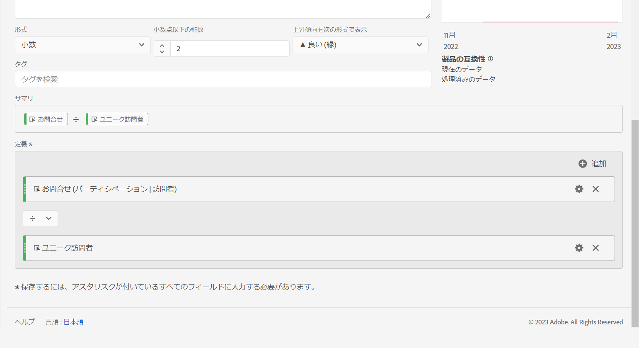The height and width of the screenshot is (348, 639).
Task: Open 上昇傾向 dropdown showing 良い (緑)
Action: click(361, 45)
